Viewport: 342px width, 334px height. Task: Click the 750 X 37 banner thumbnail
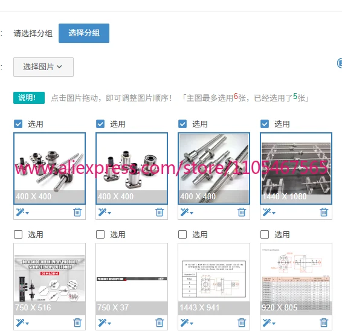click(132, 279)
